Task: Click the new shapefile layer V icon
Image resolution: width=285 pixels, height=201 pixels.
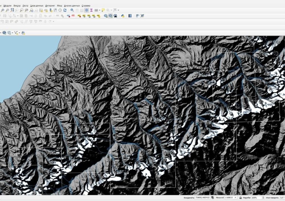Action: click(x=16, y=33)
